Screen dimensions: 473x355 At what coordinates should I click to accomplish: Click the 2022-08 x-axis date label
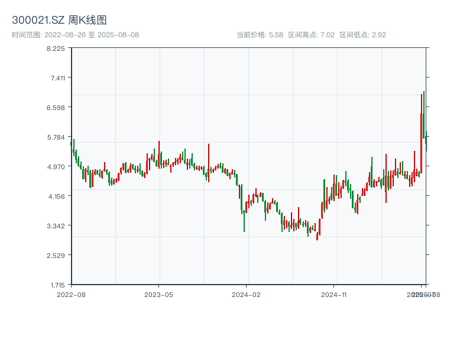point(70,294)
